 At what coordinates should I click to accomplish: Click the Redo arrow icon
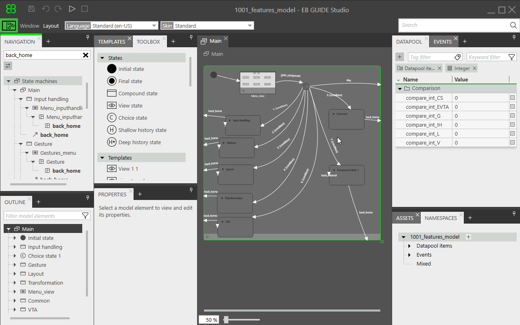coord(58,9)
